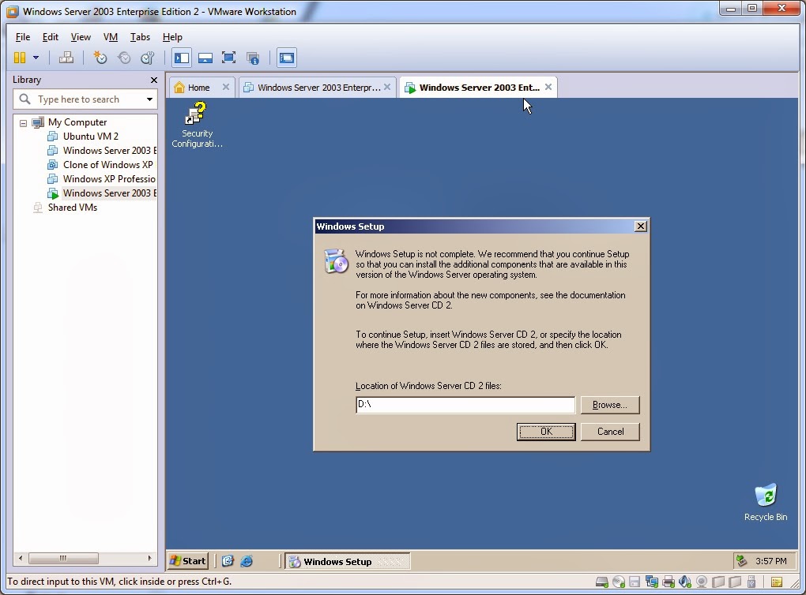Select Windows XP Professional in Library

[x=109, y=178]
